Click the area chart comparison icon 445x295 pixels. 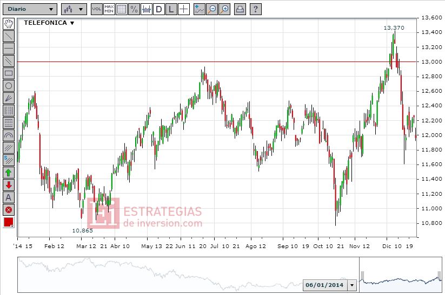click(147, 9)
